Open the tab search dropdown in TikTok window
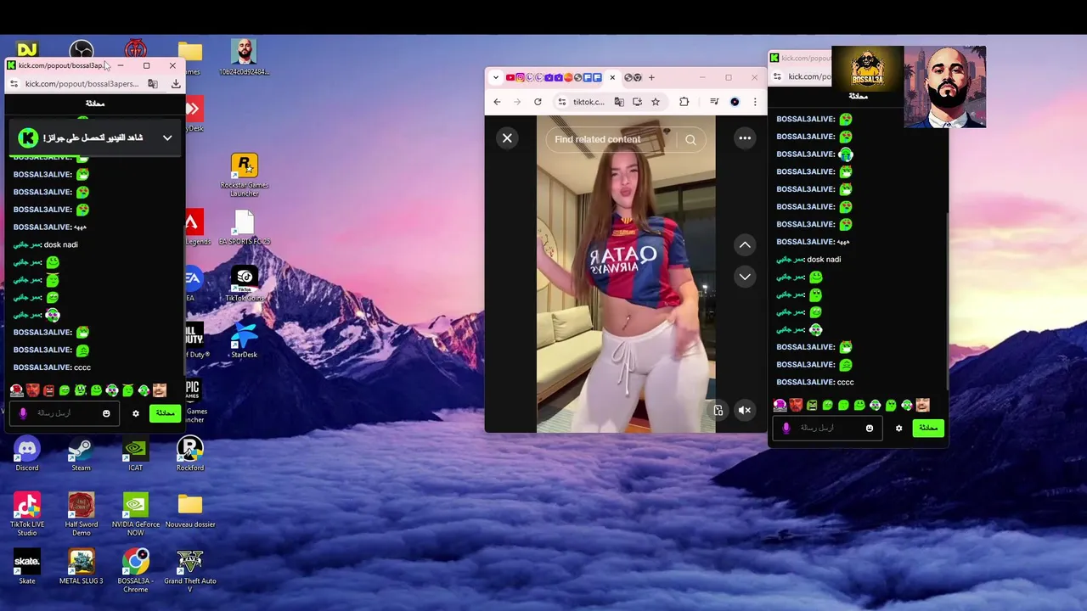Screen dimensions: 1087x611 click(x=496, y=77)
